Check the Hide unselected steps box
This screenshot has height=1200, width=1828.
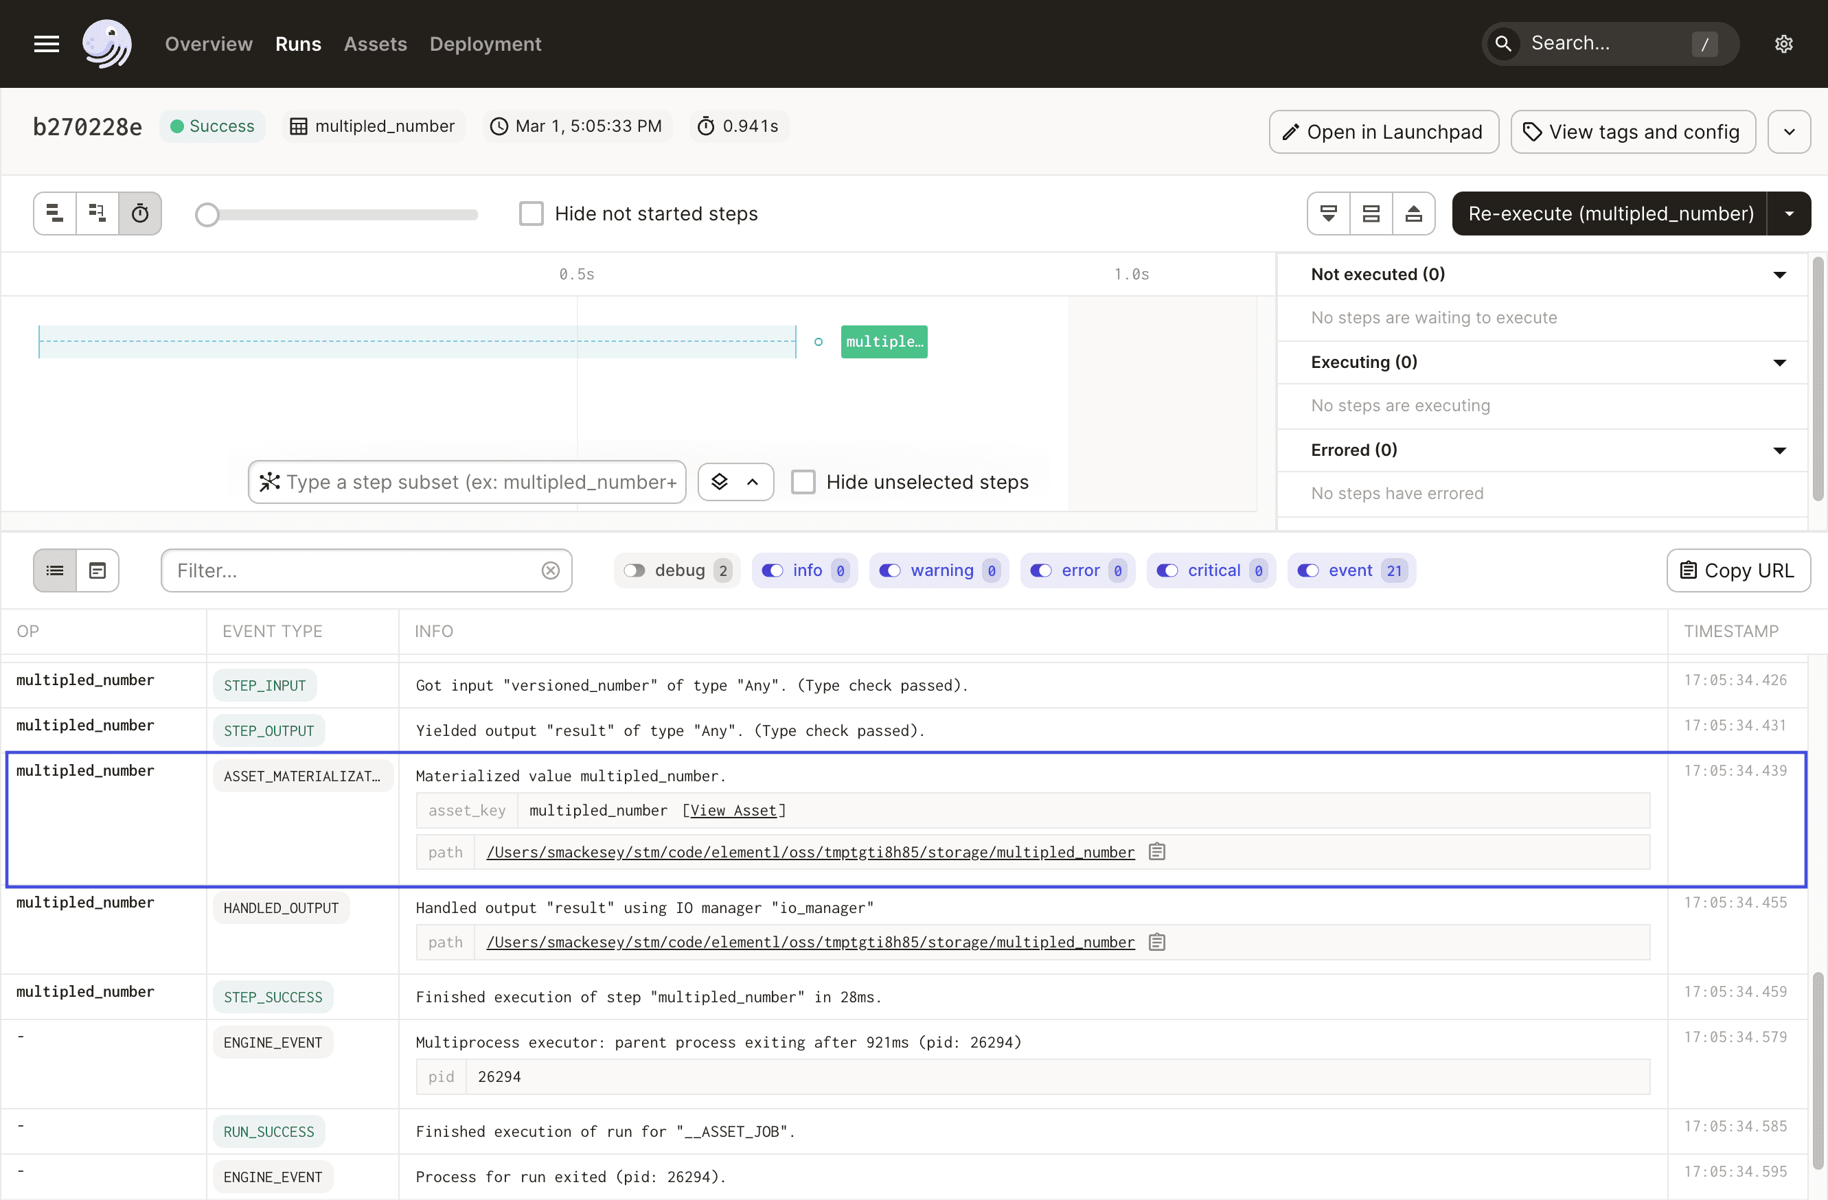[x=803, y=482]
